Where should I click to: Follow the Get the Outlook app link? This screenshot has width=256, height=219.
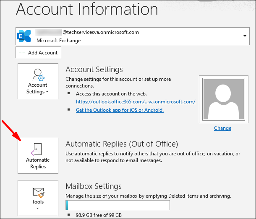pyautogui.click(x=120, y=110)
